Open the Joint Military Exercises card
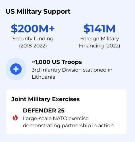Screen dimensions: 135x142 pos(66,112)
